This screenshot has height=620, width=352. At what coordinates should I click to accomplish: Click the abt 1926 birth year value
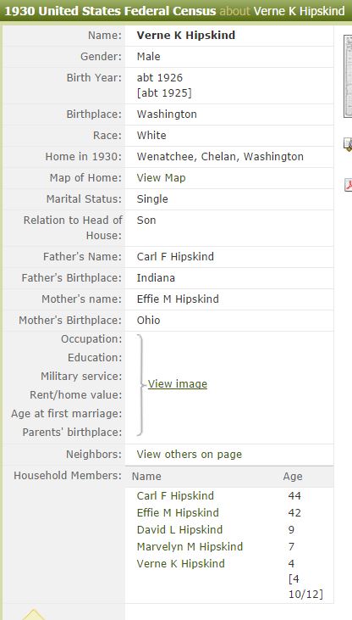pyautogui.click(x=160, y=77)
